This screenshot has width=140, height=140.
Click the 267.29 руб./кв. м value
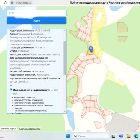click(x=19, y=82)
